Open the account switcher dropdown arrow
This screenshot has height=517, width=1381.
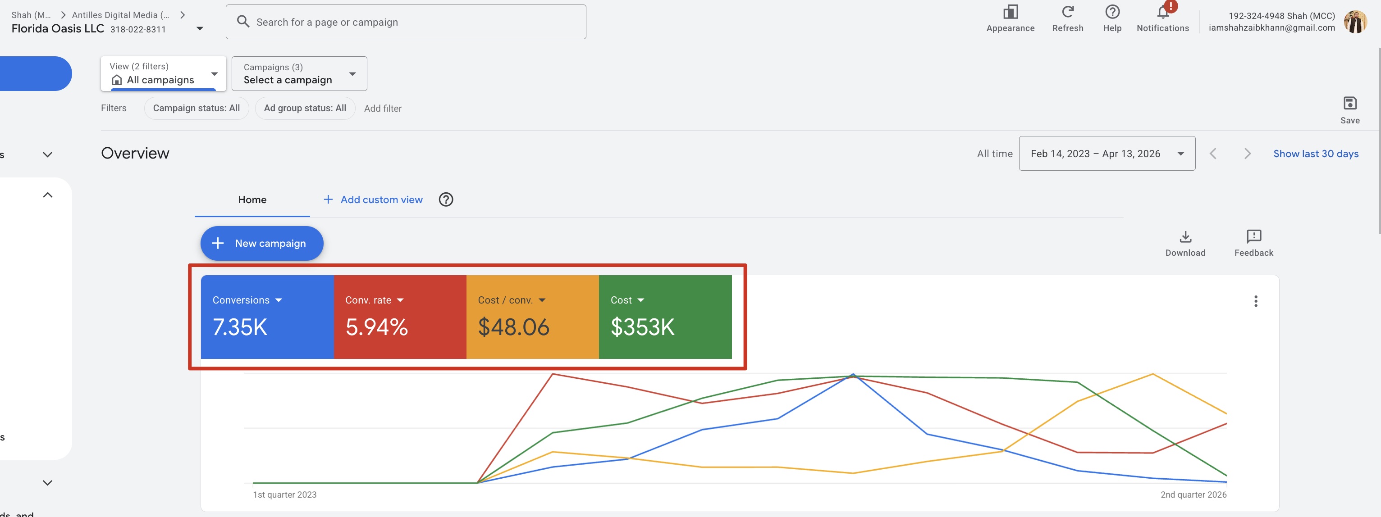click(x=200, y=29)
